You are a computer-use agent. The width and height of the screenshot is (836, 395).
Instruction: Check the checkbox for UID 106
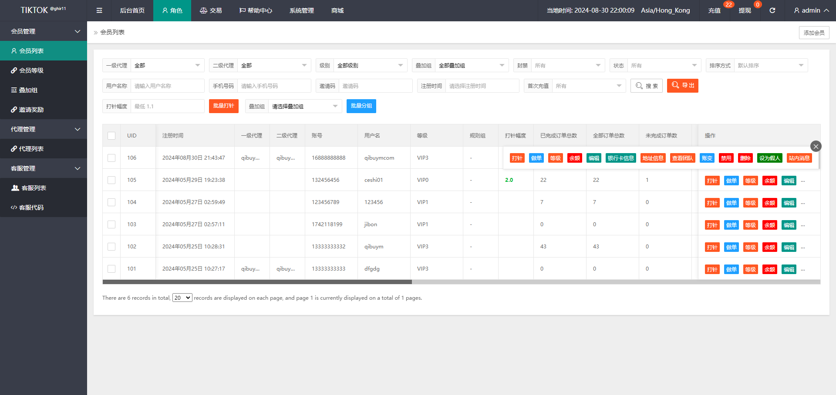(x=111, y=158)
